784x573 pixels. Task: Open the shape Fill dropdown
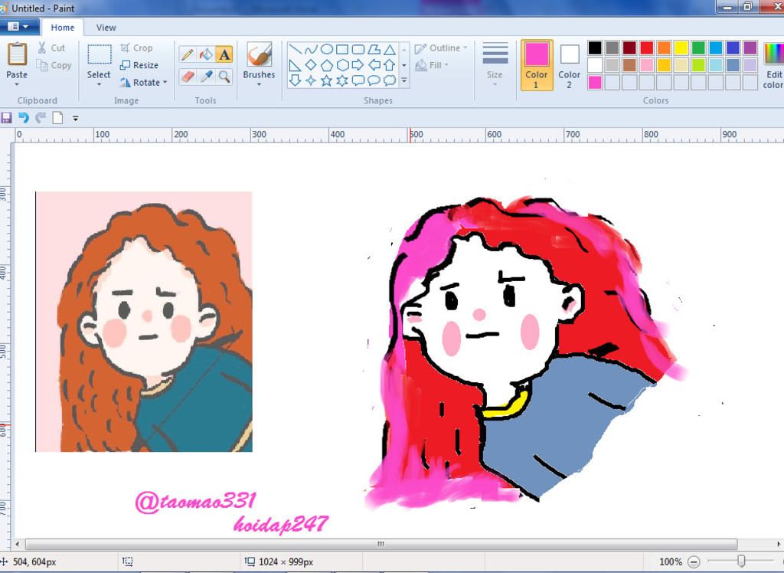(432, 65)
